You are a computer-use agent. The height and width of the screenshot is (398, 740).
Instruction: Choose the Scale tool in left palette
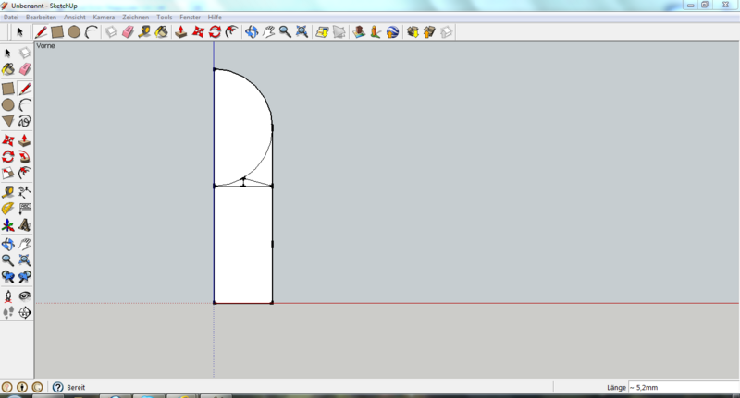click(x=7, y=174)
